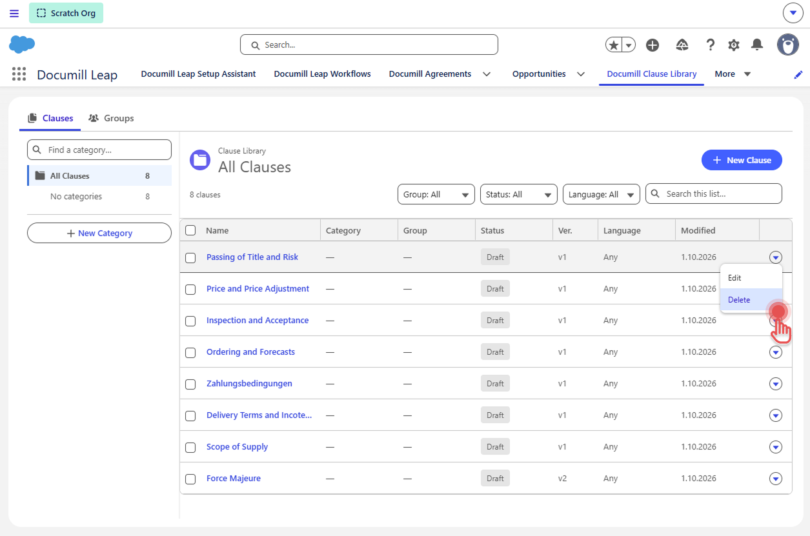Open row actions for Ordering and Forecasts
This screenshot has width=810, height=536.
click(776, 352)
